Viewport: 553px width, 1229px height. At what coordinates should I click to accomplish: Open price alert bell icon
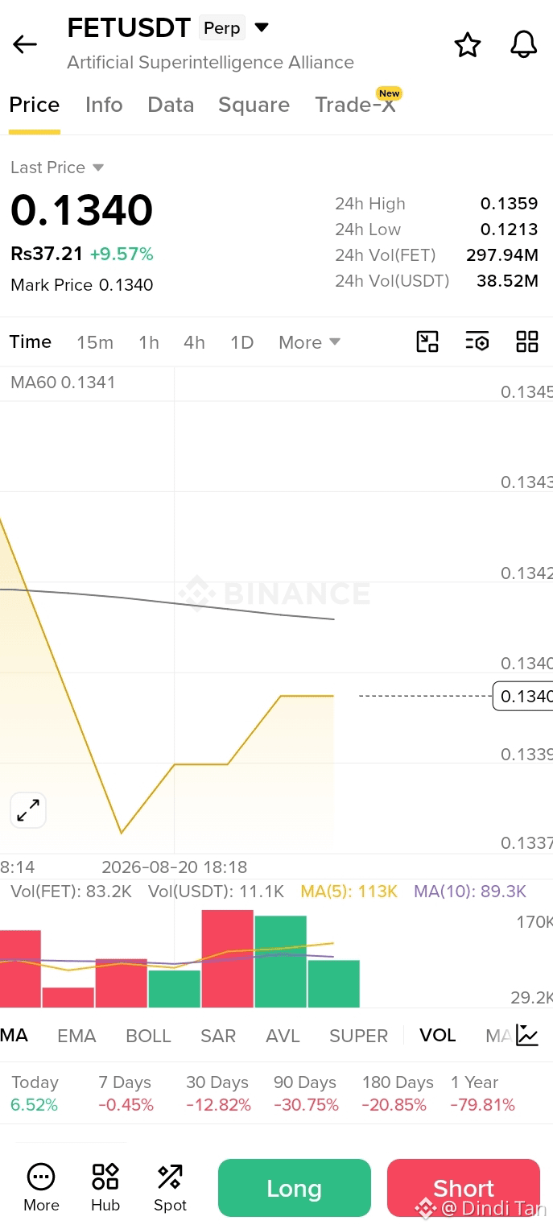[524, 44]
